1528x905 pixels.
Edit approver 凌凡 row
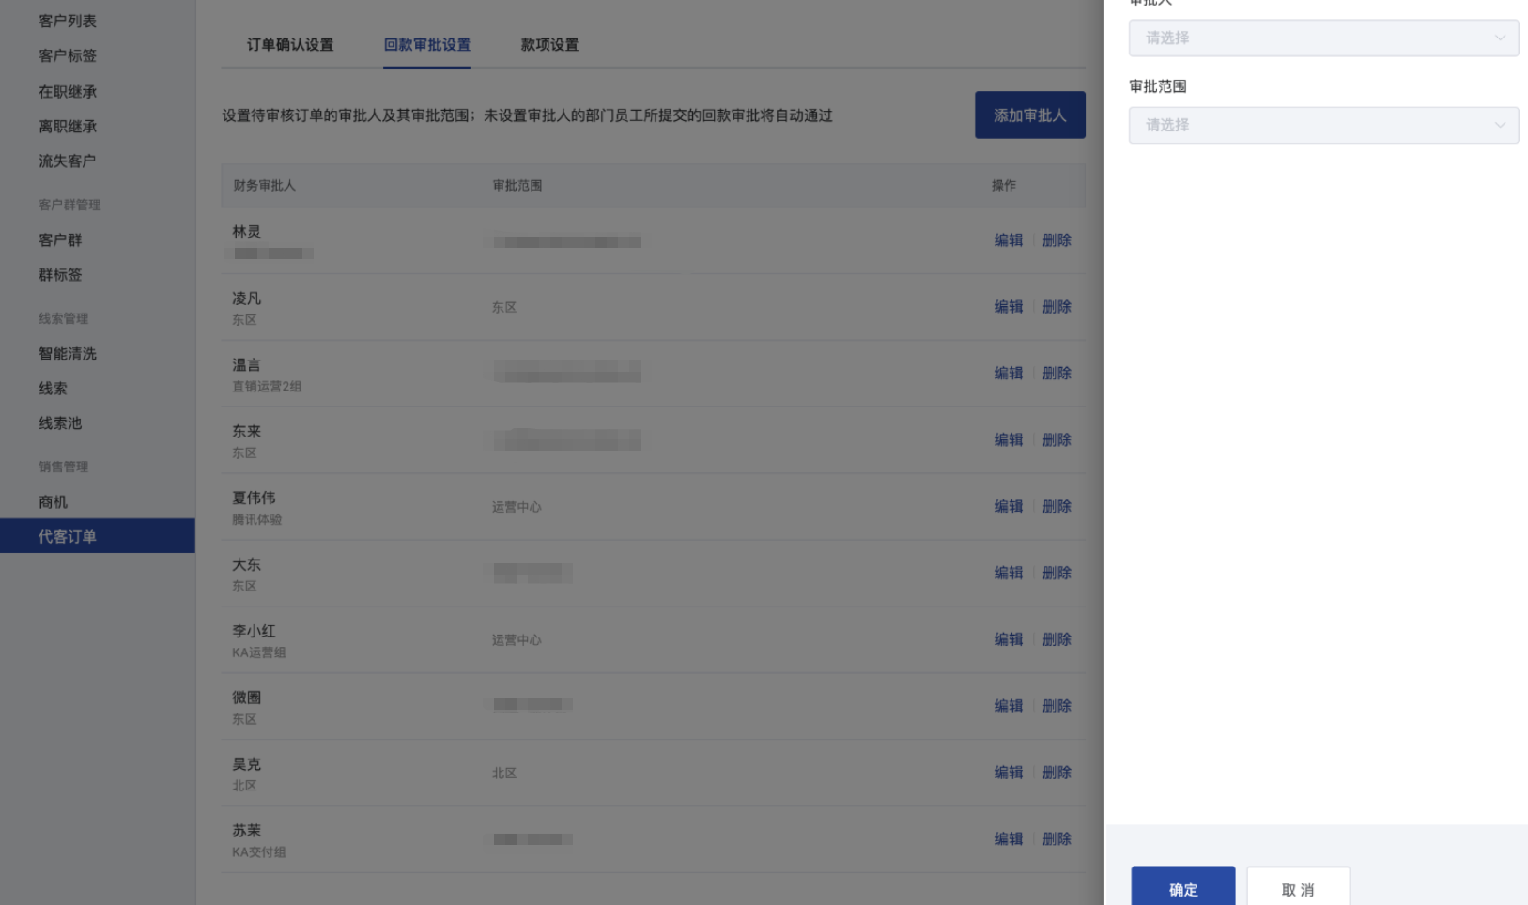1009,307
